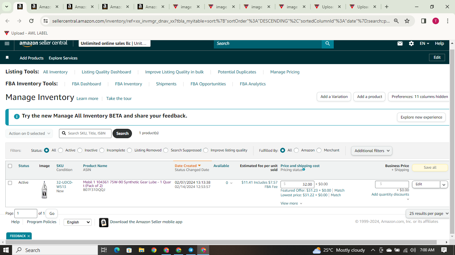Click the magnifier button in the top search bar
This screenshot has height=255, width=455.
327,43
